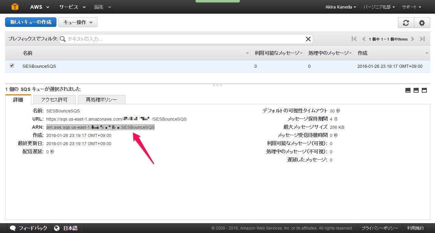Click the highlighted ARN value
435x233 pixels.
100,127
